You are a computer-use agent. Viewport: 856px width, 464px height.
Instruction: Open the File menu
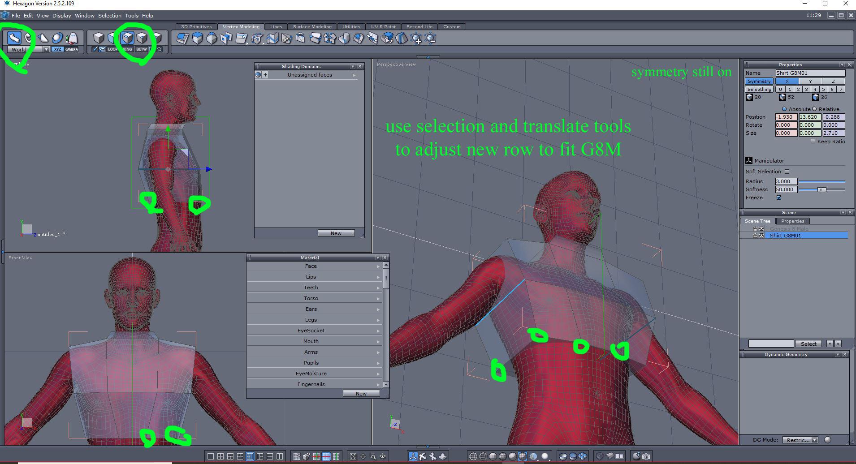click(x=16, y=16)
